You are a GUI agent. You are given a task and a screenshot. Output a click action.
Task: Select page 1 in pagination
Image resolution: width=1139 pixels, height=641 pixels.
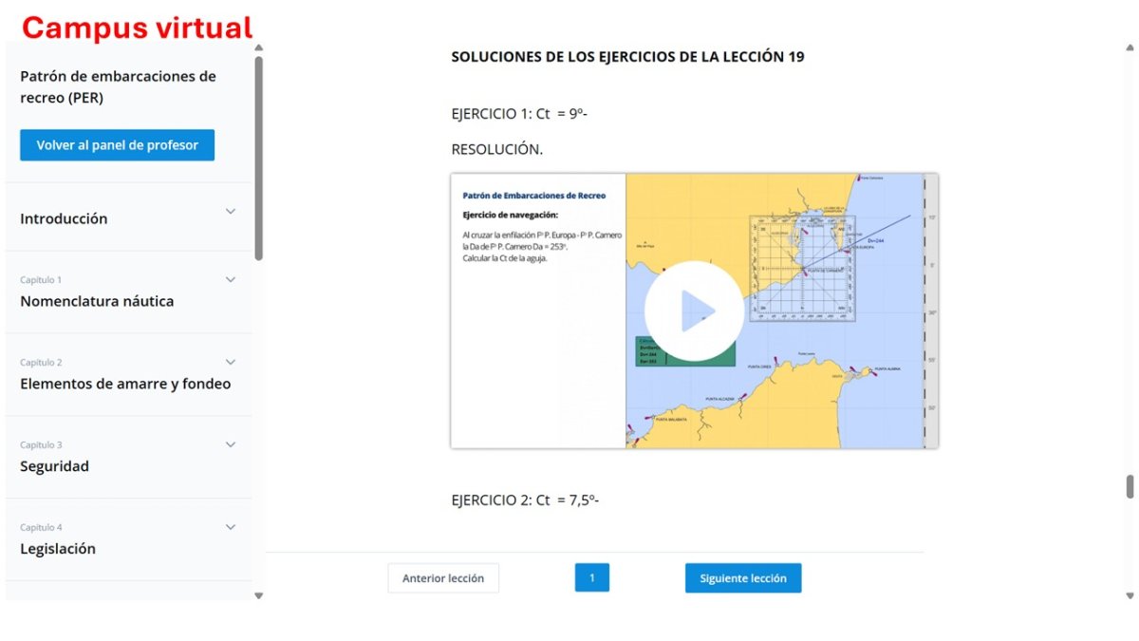click(x=592, y=577)
